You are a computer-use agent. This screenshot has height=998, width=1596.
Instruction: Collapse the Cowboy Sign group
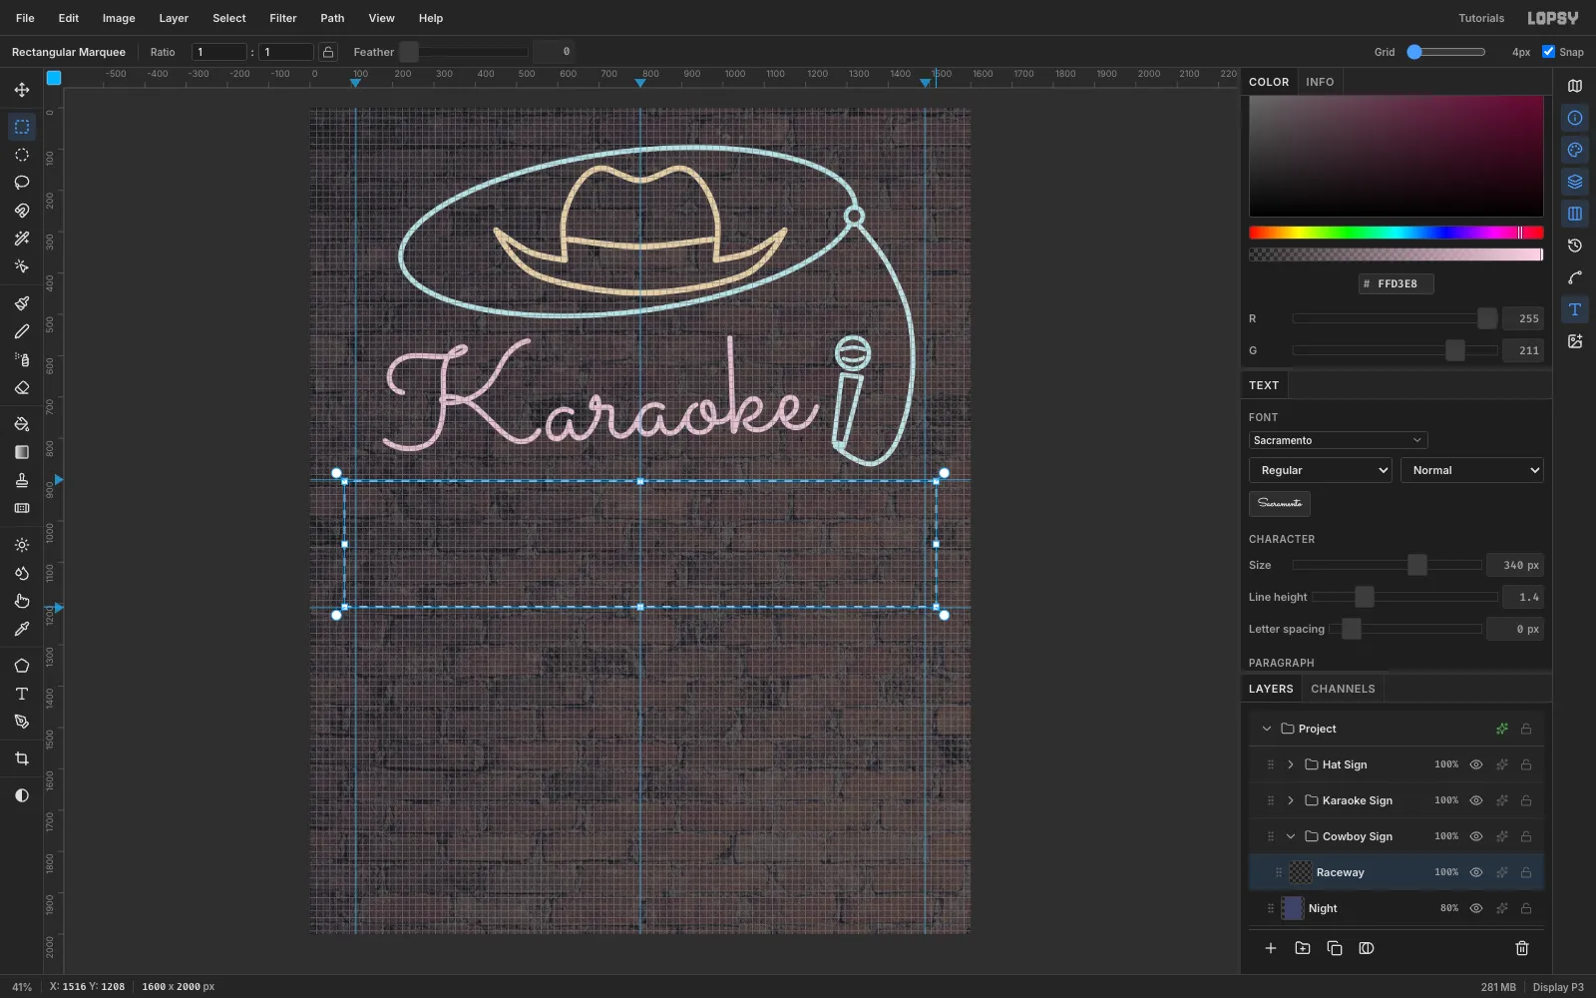(1291, 836)
